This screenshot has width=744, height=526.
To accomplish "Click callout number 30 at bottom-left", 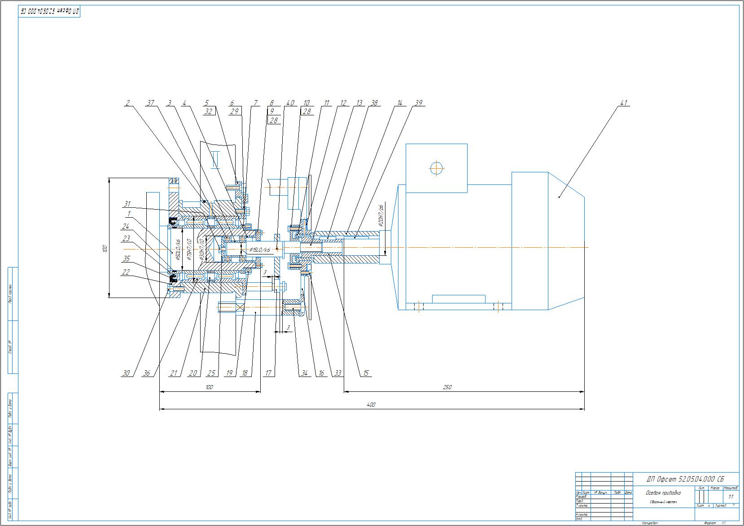I will click(127, 373).
